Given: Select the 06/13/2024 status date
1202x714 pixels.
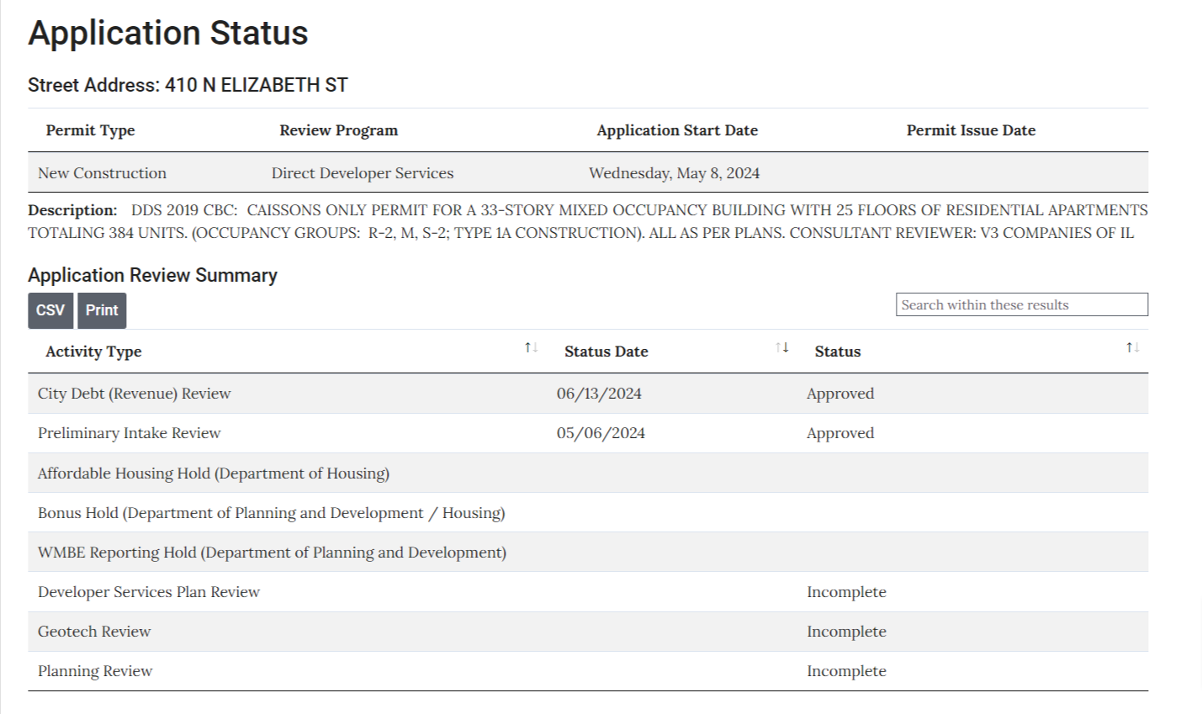Looking at the screenshot, I should pyautogui.click(x=599, y=394).
